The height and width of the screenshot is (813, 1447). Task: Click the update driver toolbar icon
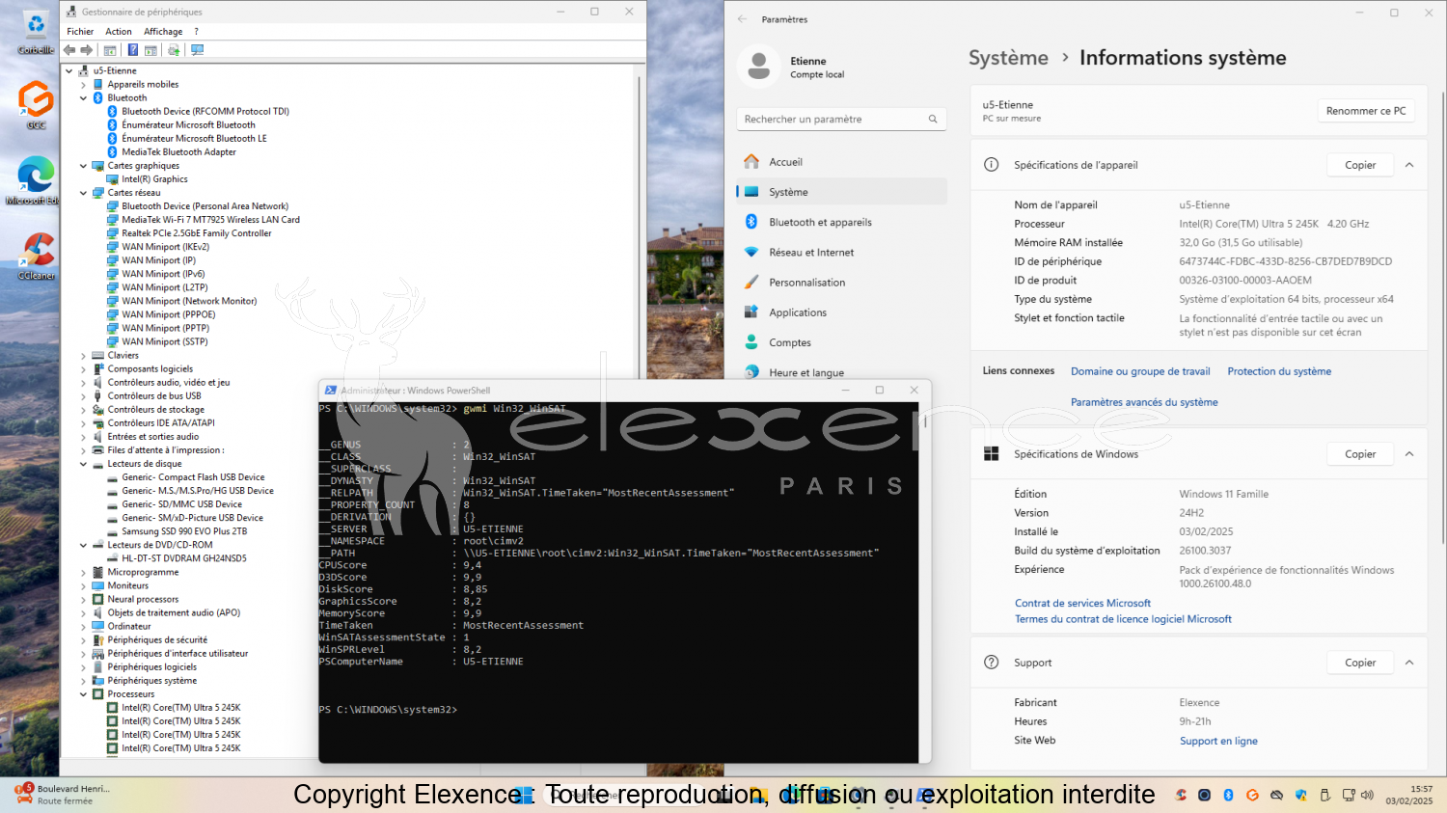pyautogui.click(x=174, y=50)
